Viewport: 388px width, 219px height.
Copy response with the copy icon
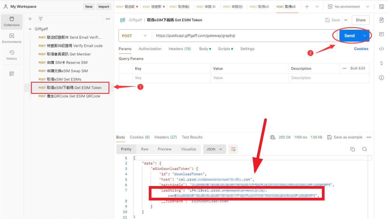pos(353,149)
